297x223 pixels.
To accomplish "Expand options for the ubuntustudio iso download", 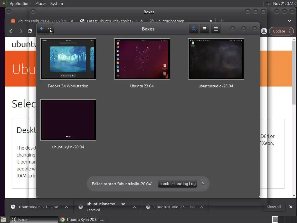I will coord(202,207).
